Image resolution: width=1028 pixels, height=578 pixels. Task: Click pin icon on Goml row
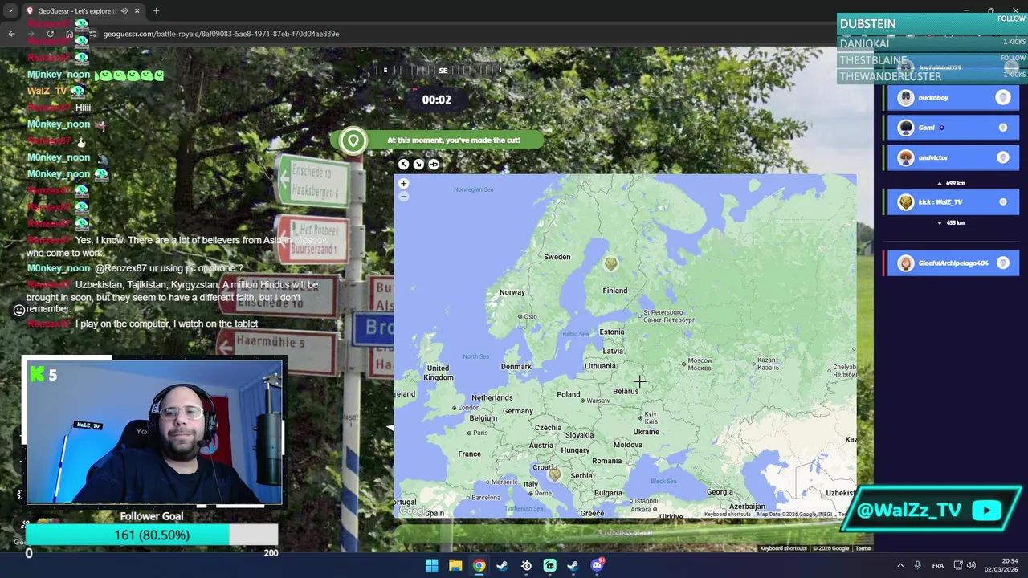[1003, 128]
